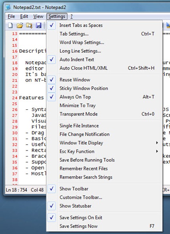
Task: Click the Notepad2 title bar app icon
Action: click(8, 7)
